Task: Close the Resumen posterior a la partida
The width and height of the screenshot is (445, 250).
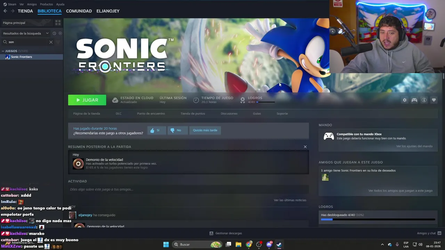Action: point(305,147)
